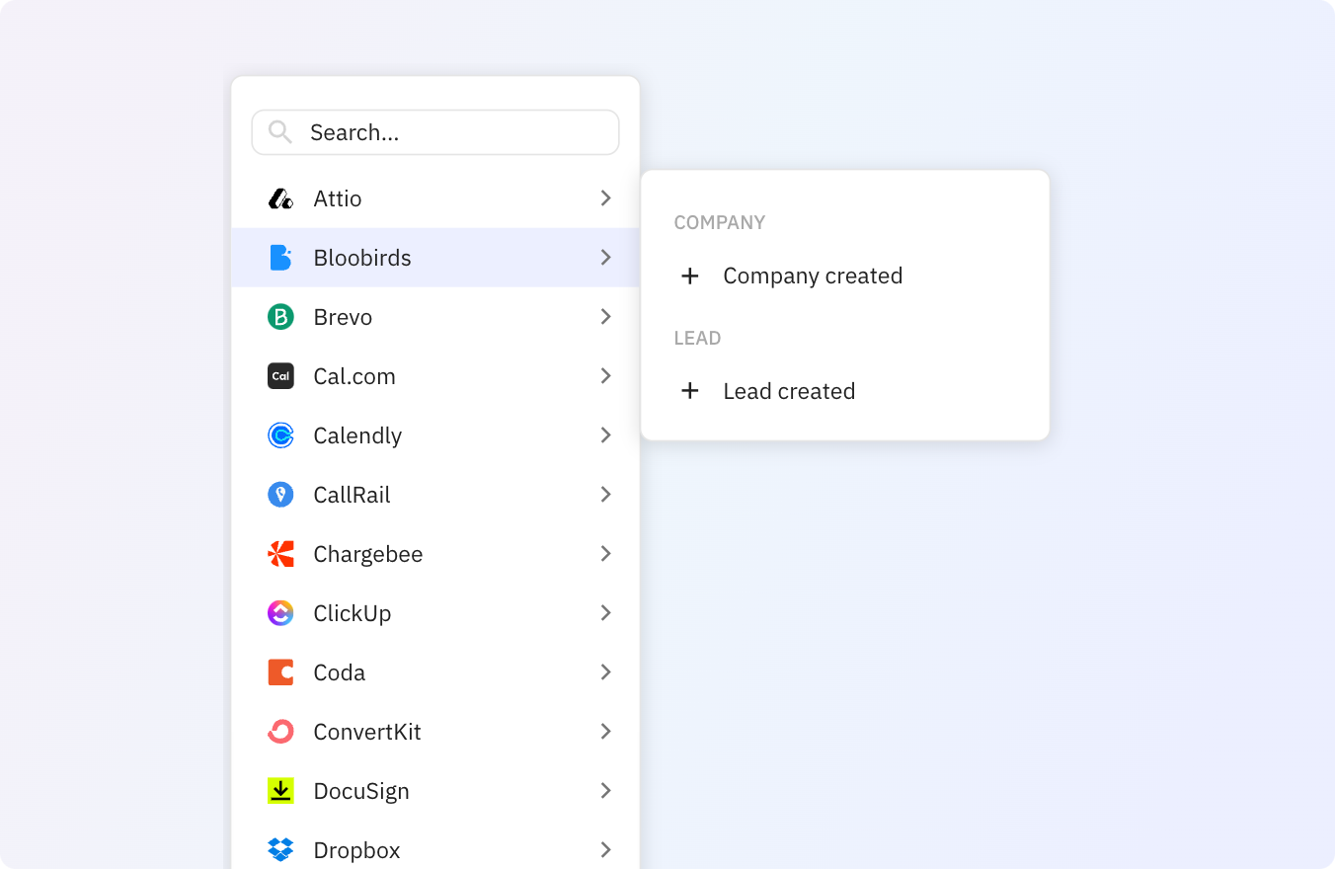This screenshot has height=869, width=1335.
Task: Pick Calendly from the list
Action: [x=435, y=435]
